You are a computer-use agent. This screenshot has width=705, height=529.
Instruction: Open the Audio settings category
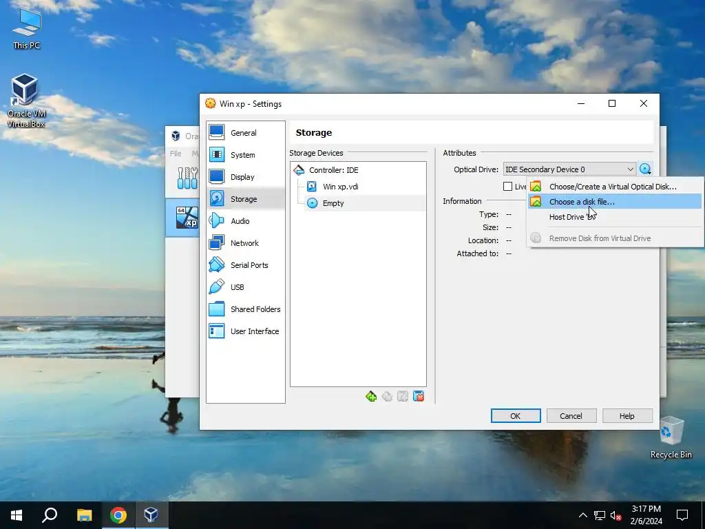pos(246,221)
